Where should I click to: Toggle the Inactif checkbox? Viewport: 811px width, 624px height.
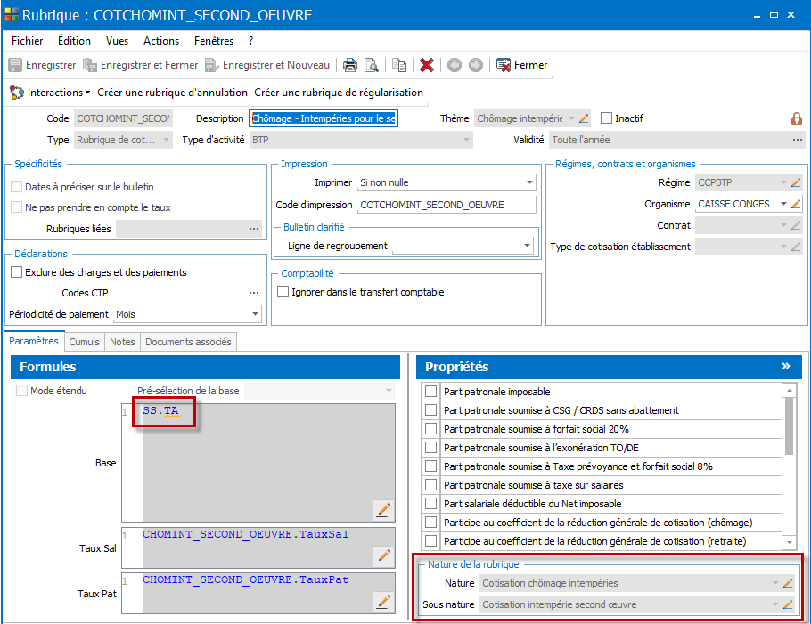[606, 118]
